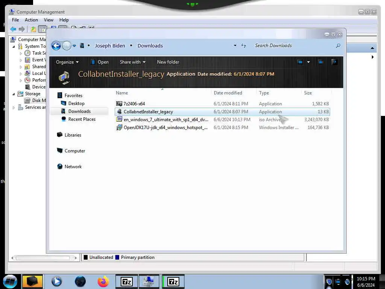
Task: Toggle the preview pane icon
Action: (321, 62)
